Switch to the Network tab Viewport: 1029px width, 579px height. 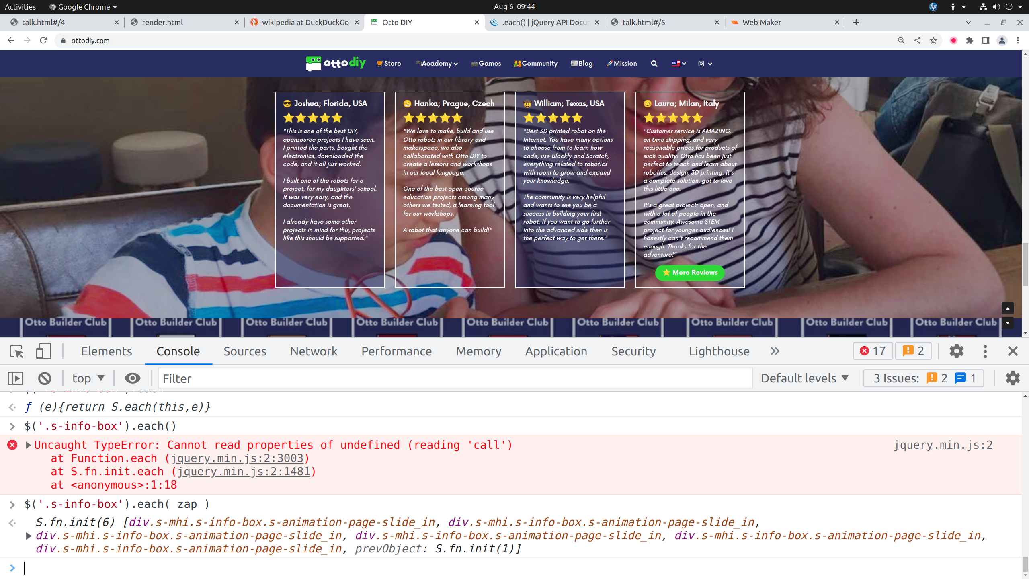(x=314, y=351)
